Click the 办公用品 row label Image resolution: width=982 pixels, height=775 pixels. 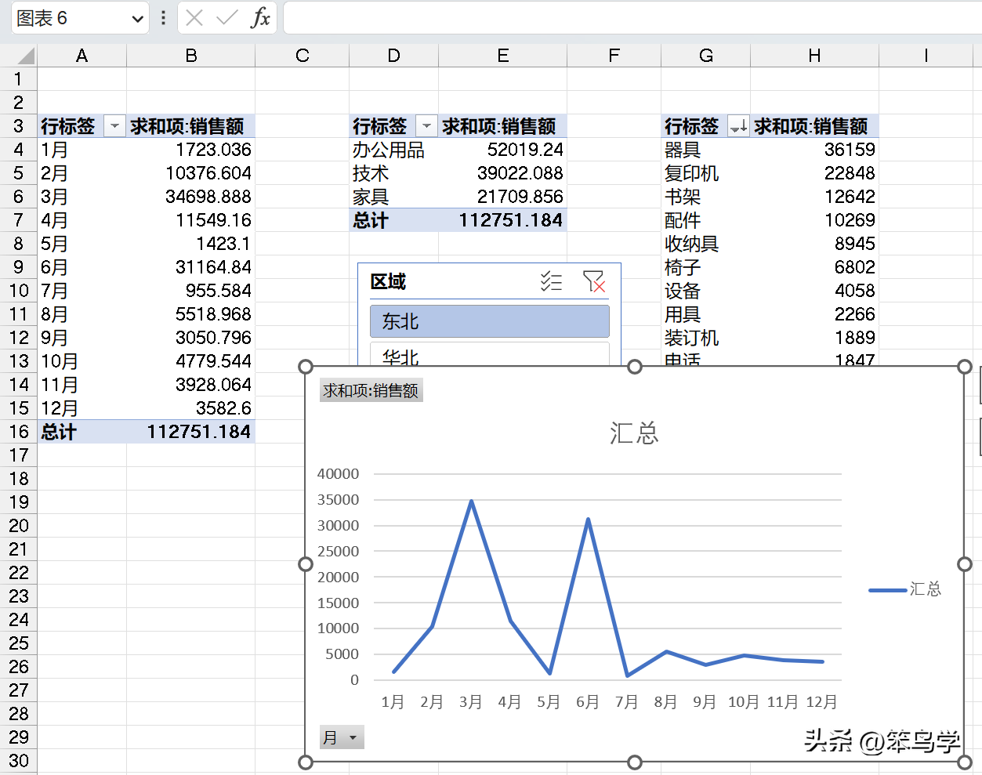393,150
